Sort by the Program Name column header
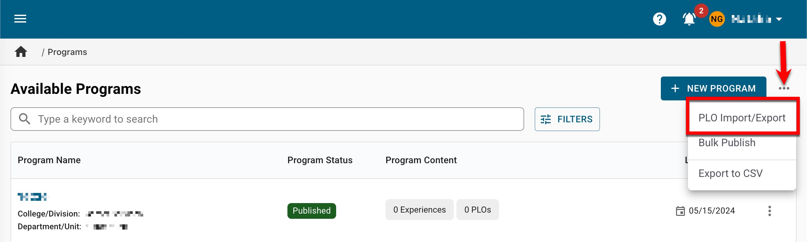This screenshot has width=807, height=242. 49,160
